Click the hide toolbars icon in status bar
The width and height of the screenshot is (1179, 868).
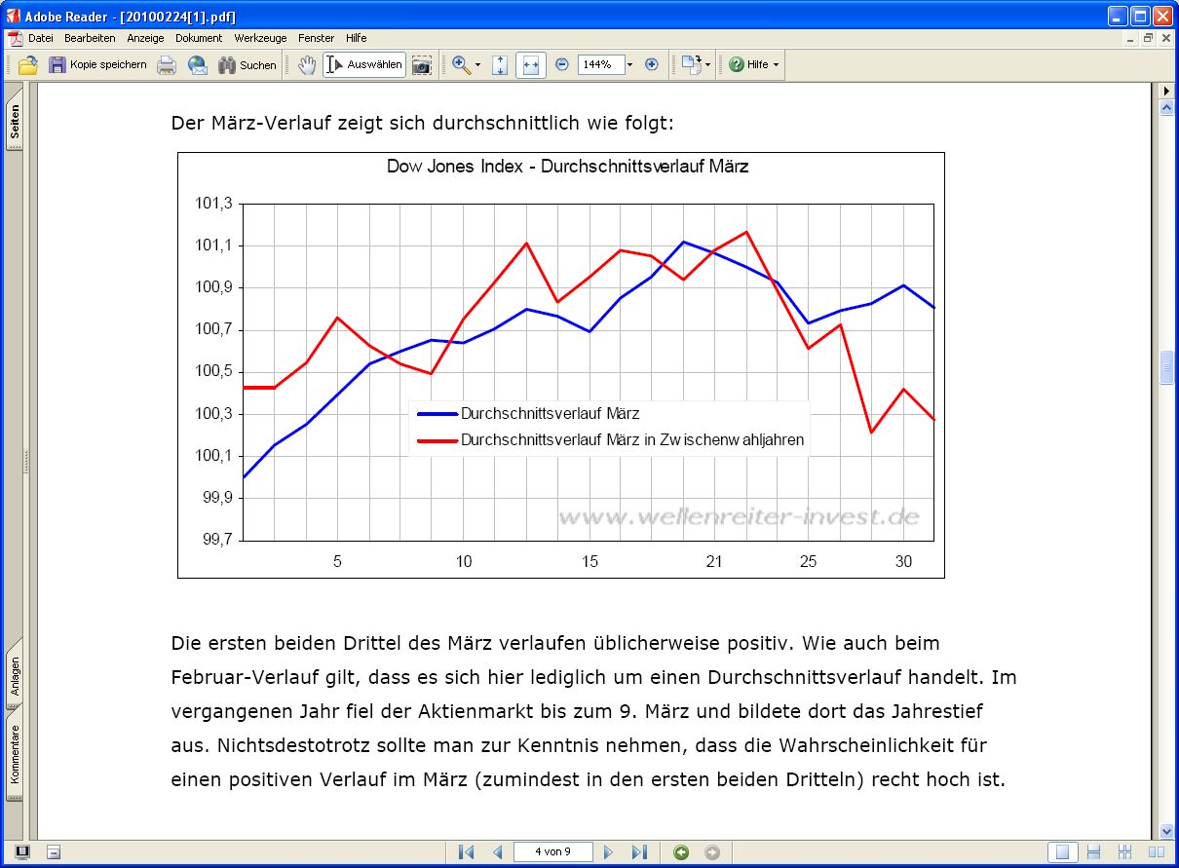pos(54,852)
